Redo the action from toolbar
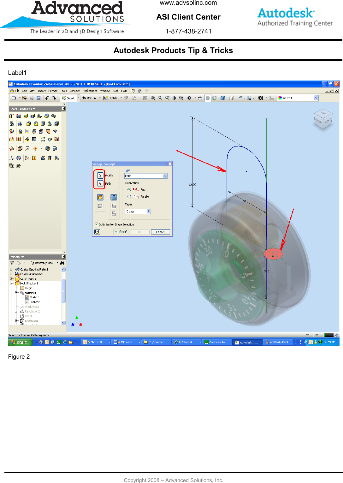 pos(54,98)
